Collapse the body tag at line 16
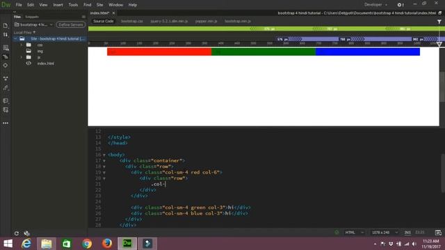Image resolution: width=445 pixels, height=250 pixels. pos(104,155)
